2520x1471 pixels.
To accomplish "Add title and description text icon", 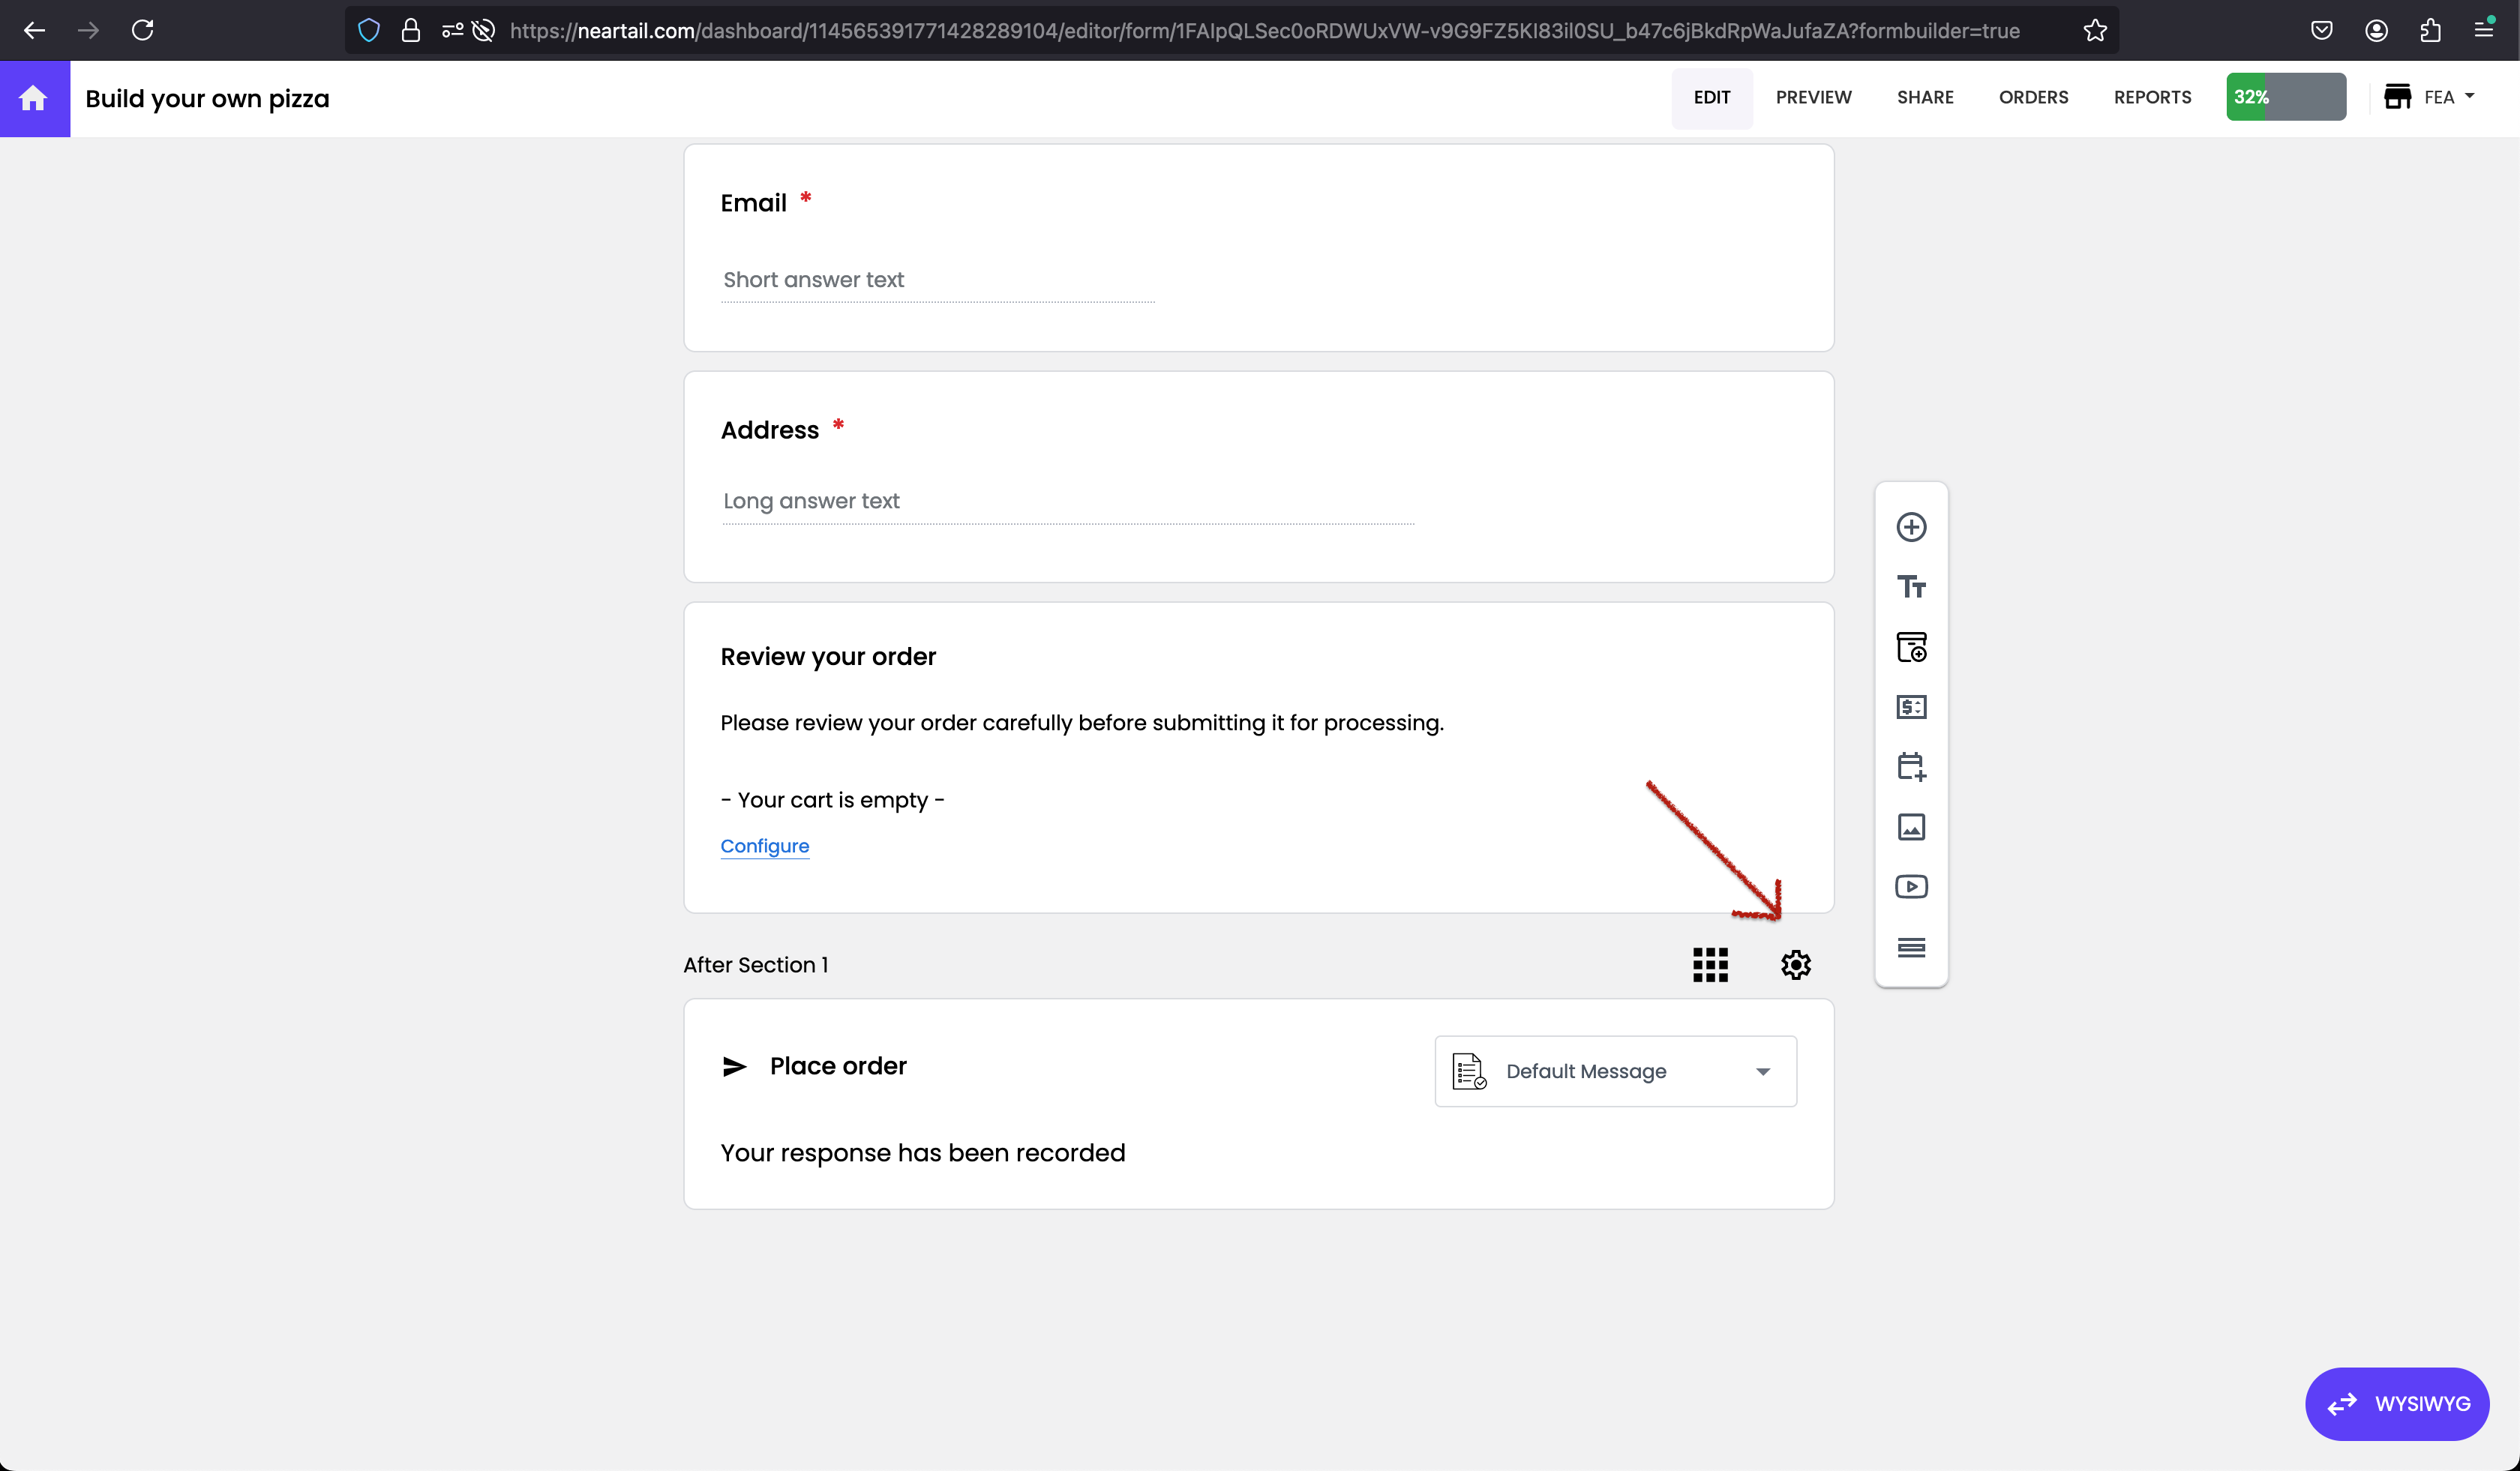I will 1911,586.
